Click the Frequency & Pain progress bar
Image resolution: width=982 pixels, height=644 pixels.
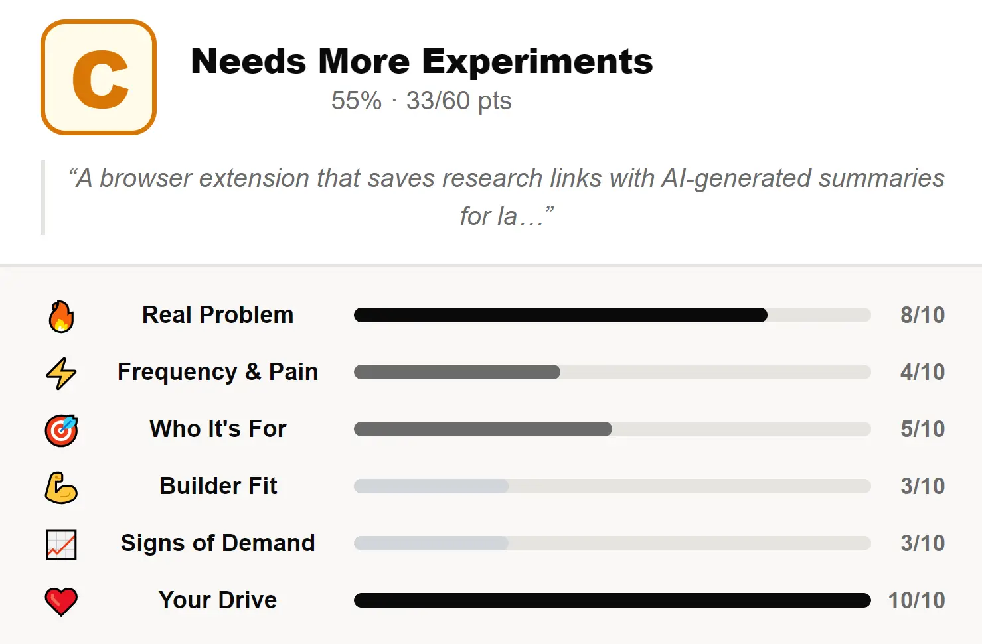612,372
